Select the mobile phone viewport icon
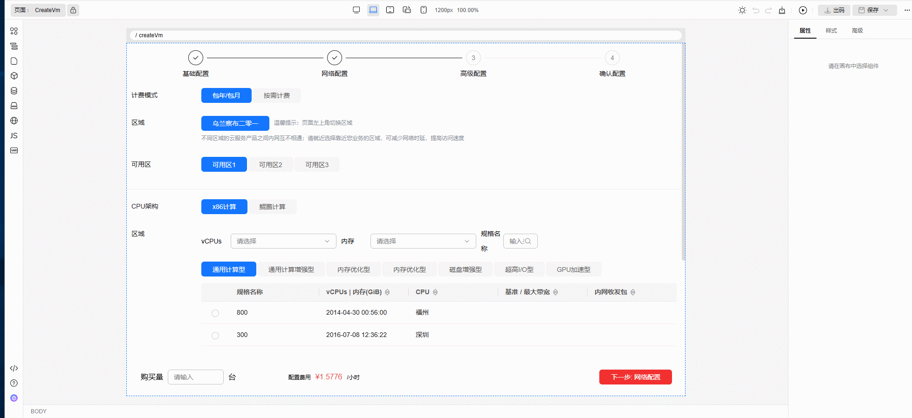Screen dimensions: 912x418 [x=424, y=10]
